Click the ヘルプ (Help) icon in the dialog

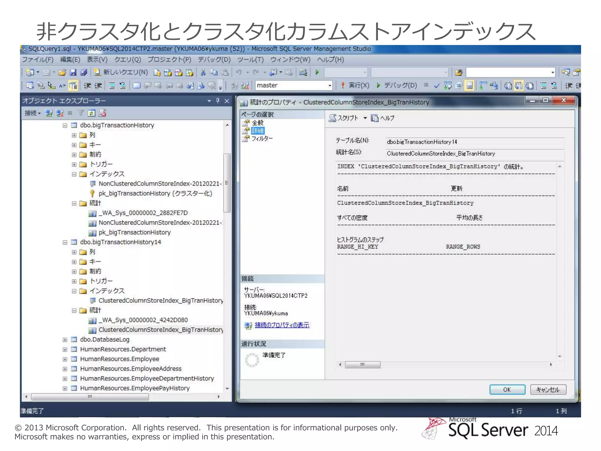375,118
